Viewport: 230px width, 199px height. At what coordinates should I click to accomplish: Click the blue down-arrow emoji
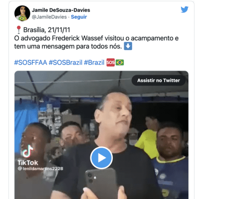click(x=128, y=46)
